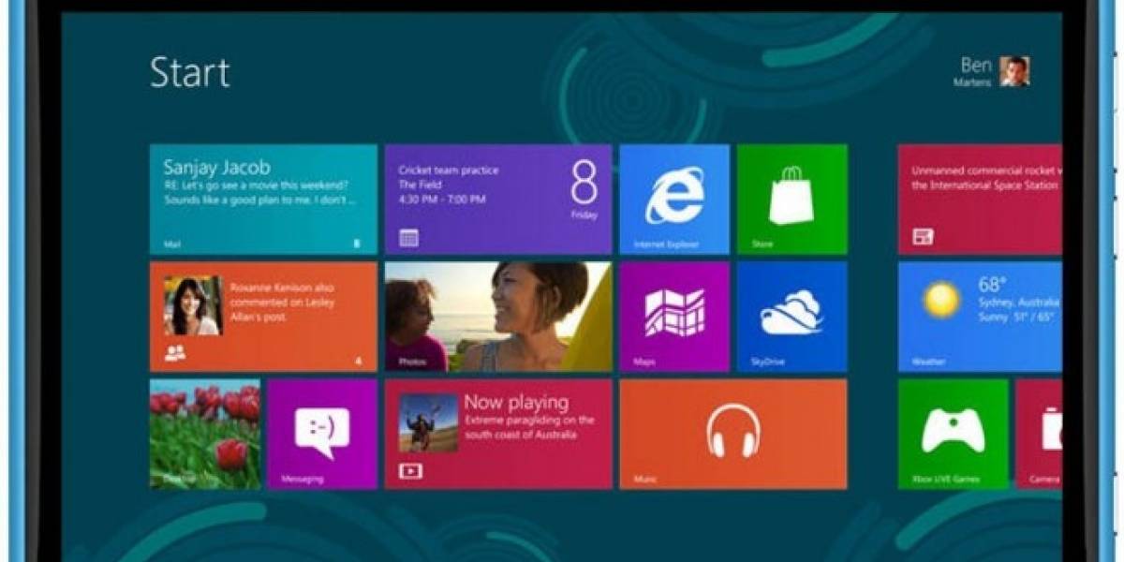Open the SkyDrive cloud tile
This screenshot has height=562, width=1124.
[x=791, y=317]
